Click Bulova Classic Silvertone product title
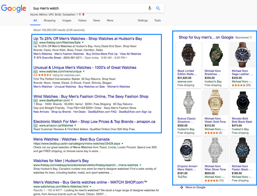 [x=187, y=120]
